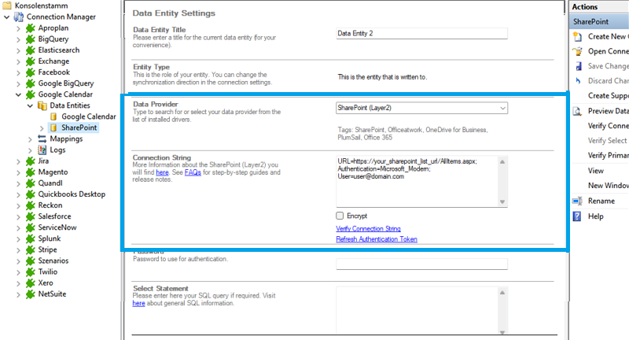Screen dimensions: 629x340
Task: Click the Logs icon in tree
Action: (42, 150)
